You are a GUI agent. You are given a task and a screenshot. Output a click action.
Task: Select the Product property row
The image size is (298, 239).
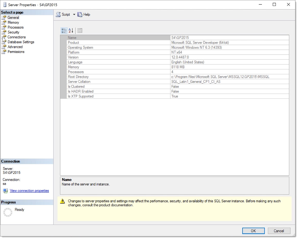[x=175, y=43]
